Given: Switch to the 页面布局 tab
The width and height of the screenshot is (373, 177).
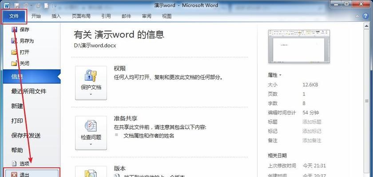Looking at the screenshot, I should (81, 16).
